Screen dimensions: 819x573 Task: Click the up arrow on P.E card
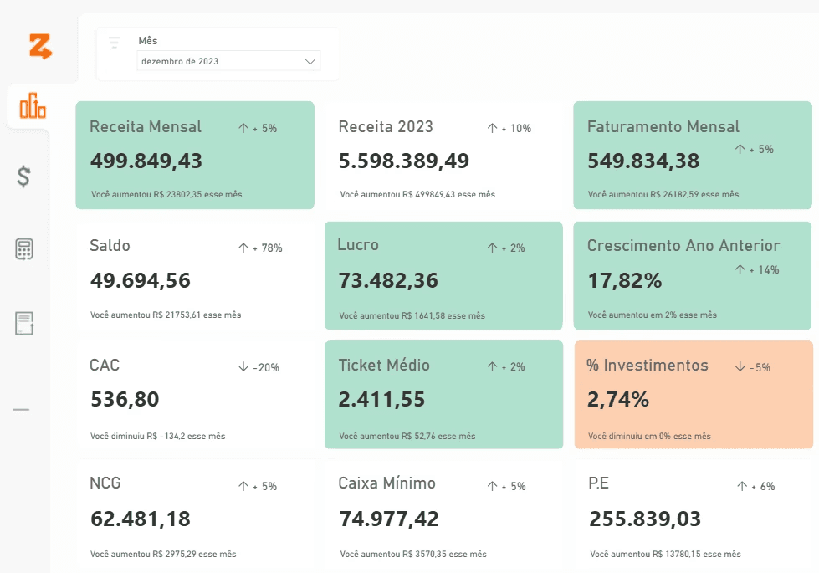tap(742, 486)
